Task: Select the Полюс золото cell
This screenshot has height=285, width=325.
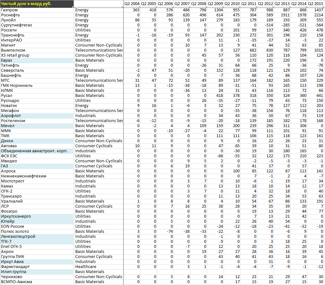Action: pyautogui.click(x=37, y=232)
